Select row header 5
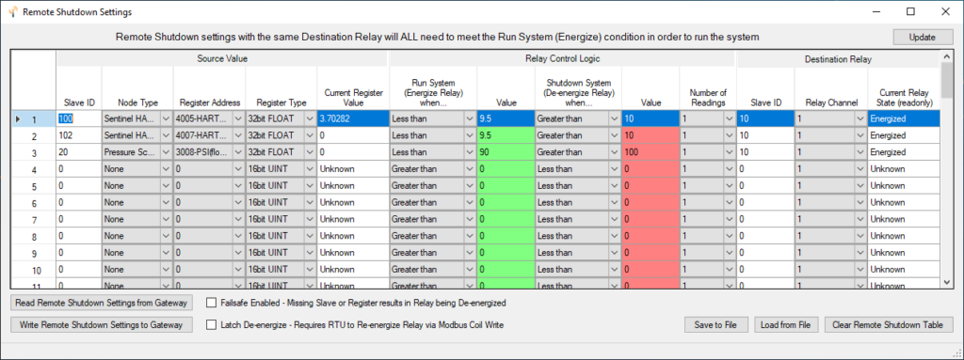 click(34, 185)
